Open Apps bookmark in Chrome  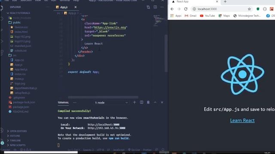coord(176,16)
